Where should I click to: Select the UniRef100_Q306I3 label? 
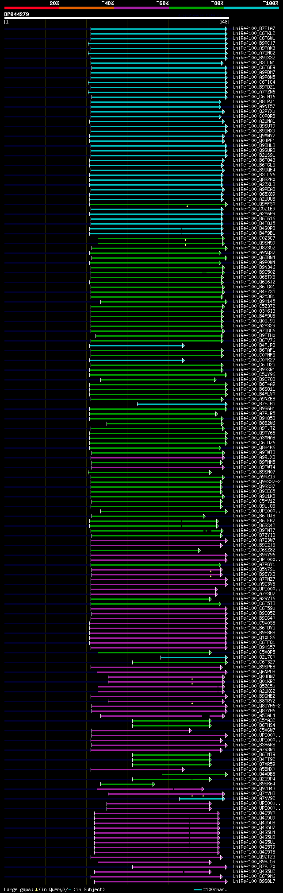coord(254,311)
